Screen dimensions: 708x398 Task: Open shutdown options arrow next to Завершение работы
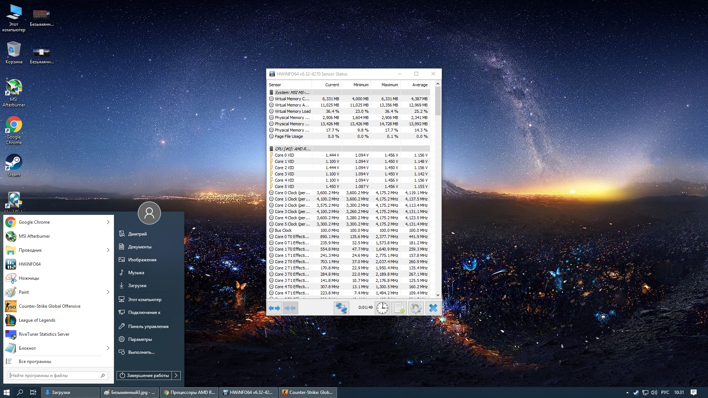point(176,376)
